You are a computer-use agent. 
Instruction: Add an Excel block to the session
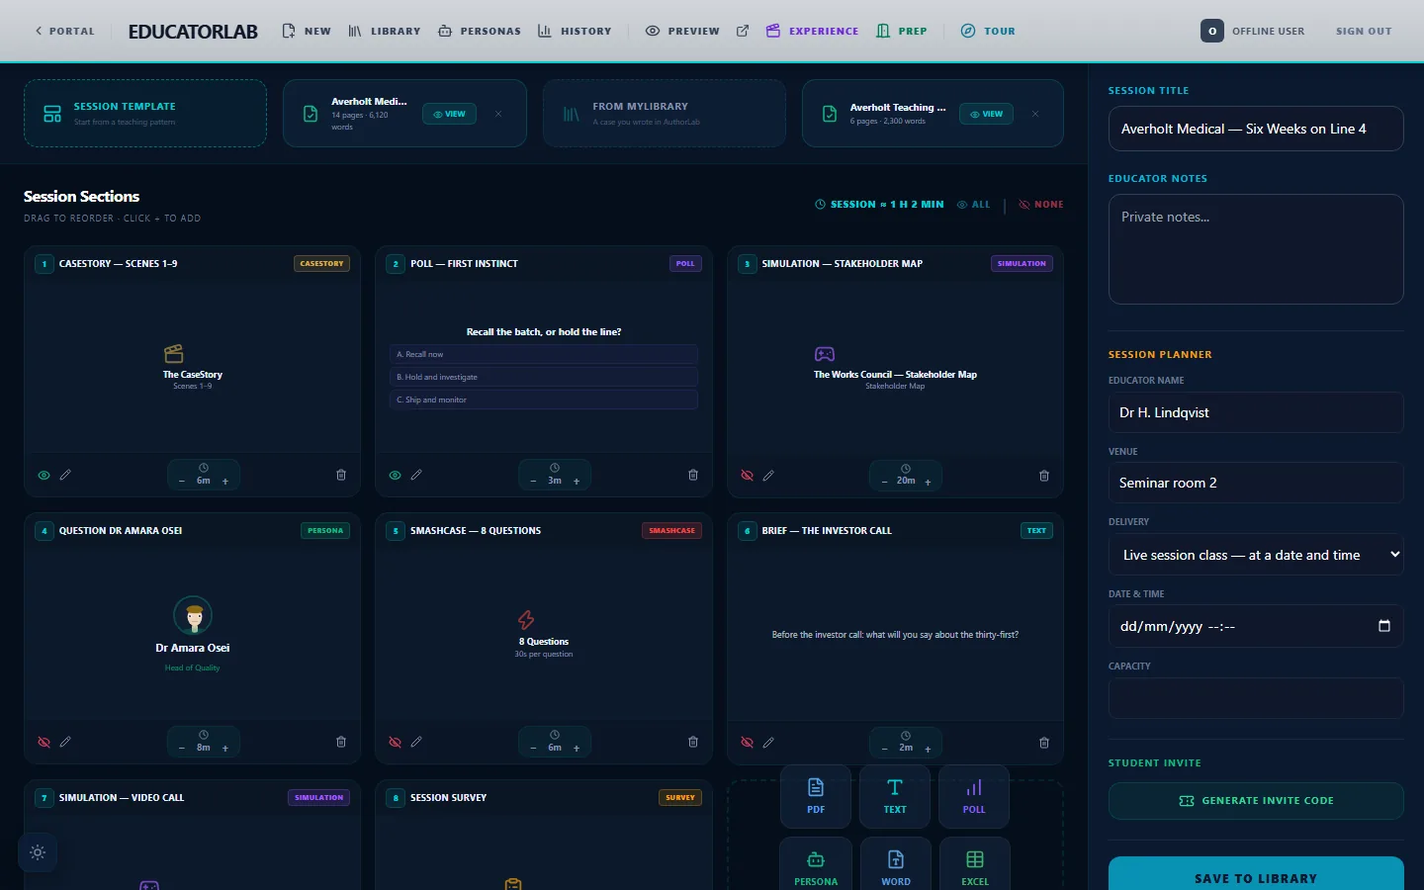(975, 866)
